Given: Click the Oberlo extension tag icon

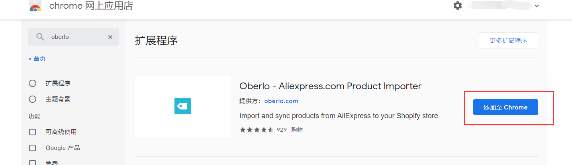Looking at the screenshot, I should [x=183, y=106].
